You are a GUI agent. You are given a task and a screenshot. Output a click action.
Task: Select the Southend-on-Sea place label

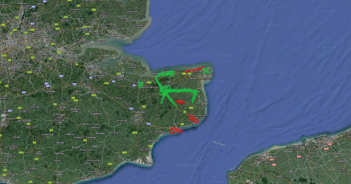pyautogui.click(x=117, y=35)
